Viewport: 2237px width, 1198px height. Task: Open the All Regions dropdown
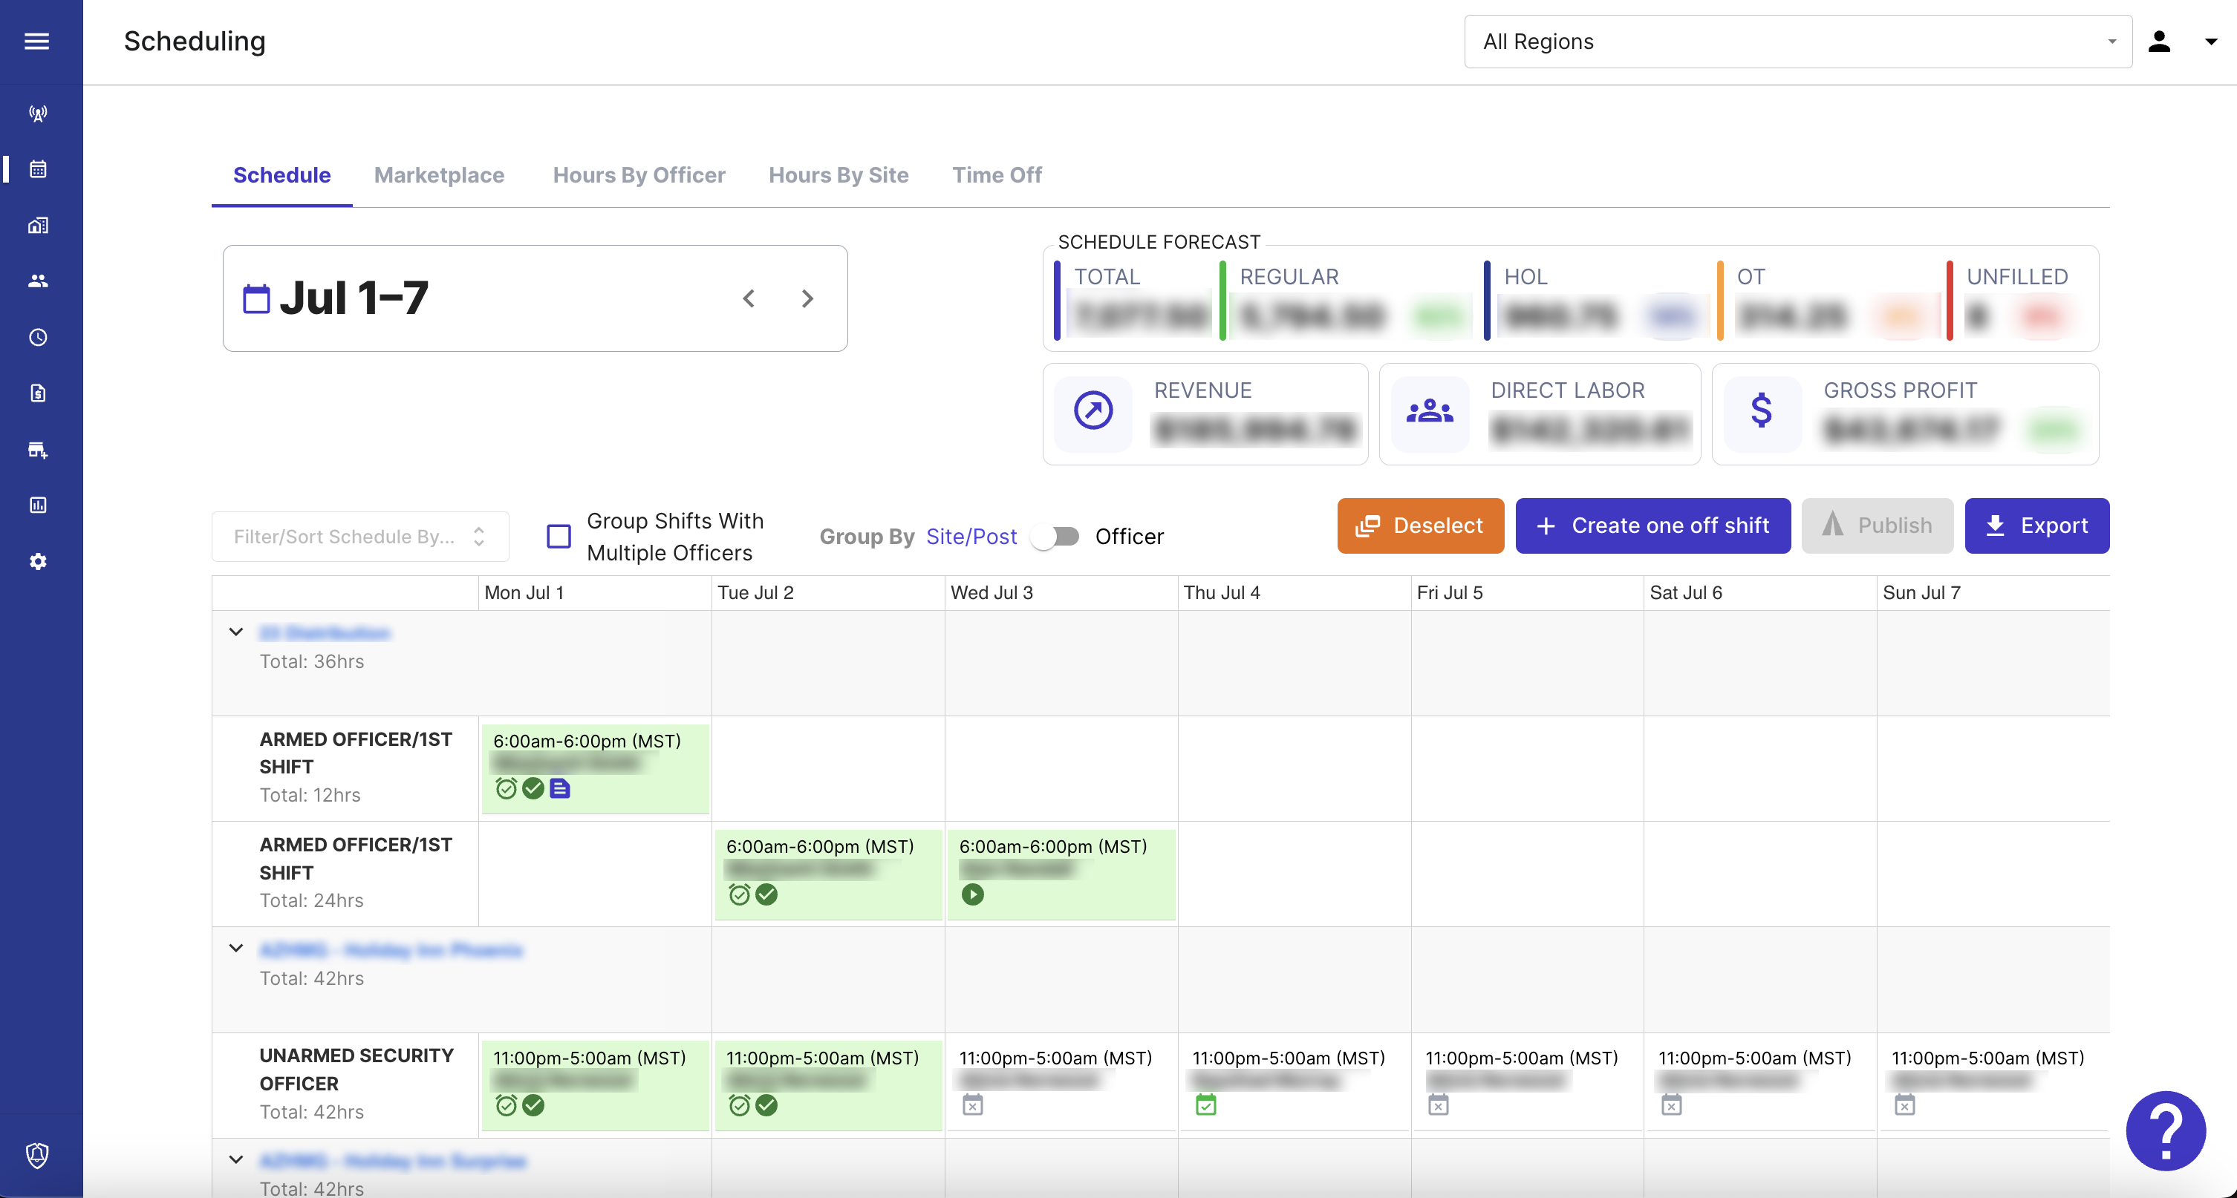click(1797, 42)
